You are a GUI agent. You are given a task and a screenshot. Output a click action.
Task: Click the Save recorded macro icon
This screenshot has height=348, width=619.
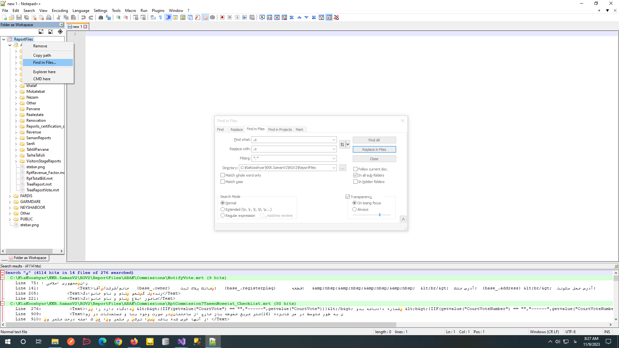tap(252, 17)
